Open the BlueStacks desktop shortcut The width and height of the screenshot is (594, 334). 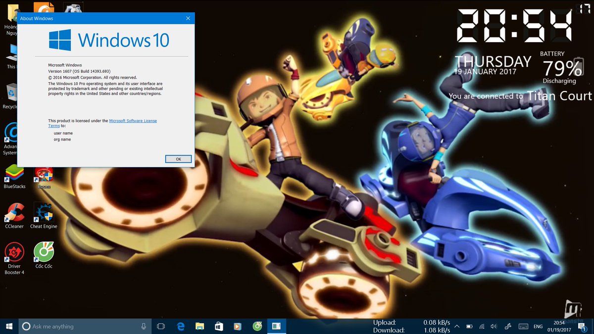[15, 176]
